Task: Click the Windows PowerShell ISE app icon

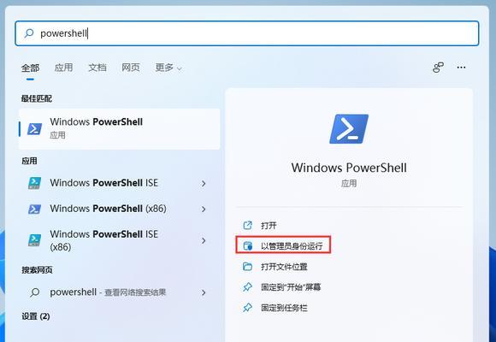Action: (x=34, y=183)
